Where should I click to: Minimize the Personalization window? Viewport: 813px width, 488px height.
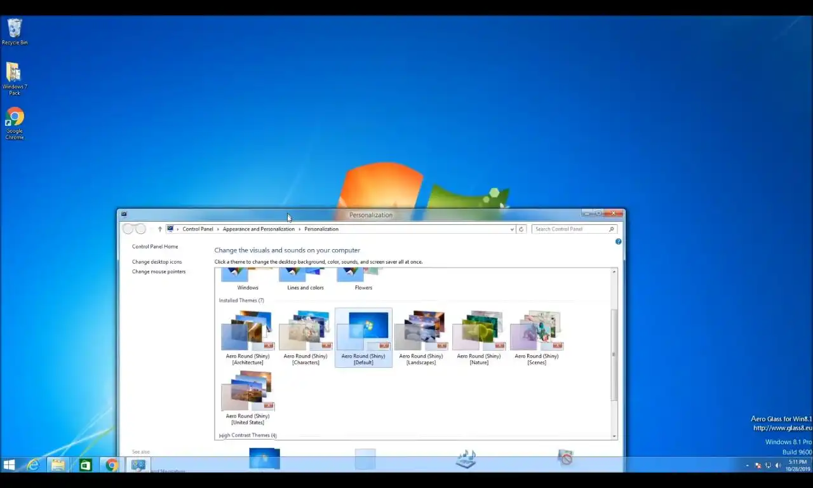coord(586,213)
